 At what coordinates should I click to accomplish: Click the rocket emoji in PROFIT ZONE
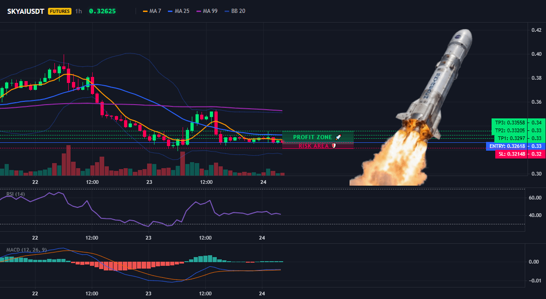338,137
